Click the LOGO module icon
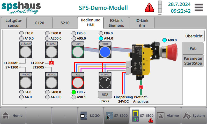 pyautogui.click(x=84, y=115)
